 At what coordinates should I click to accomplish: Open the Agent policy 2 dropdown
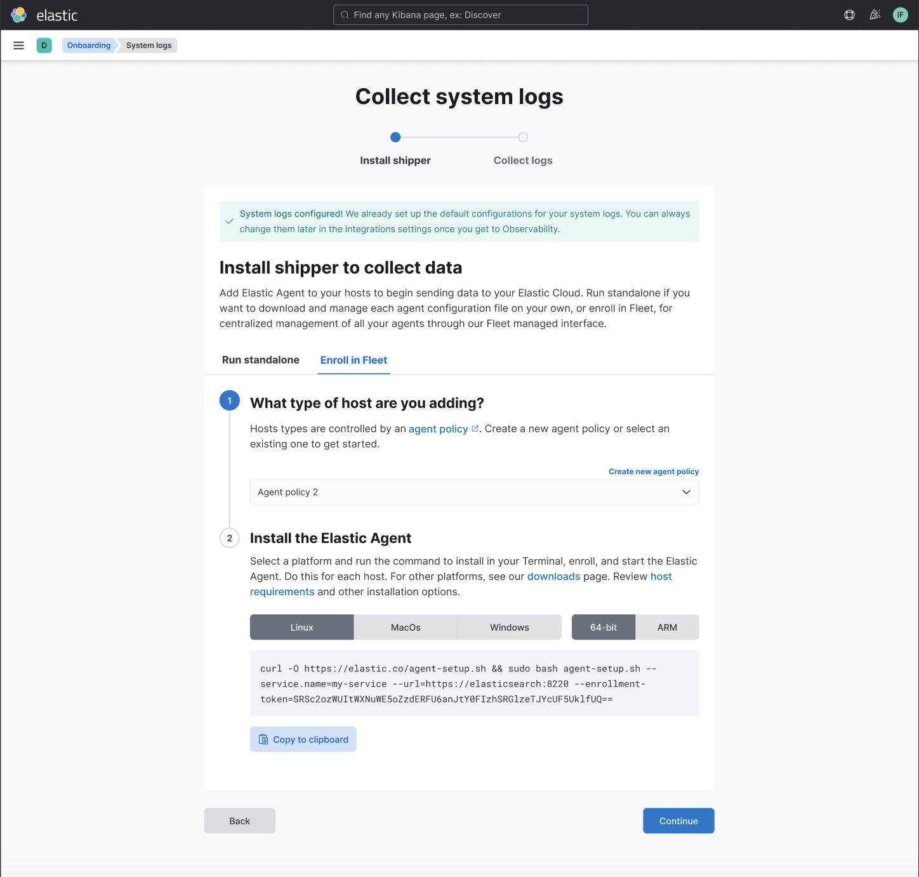click(x=475, y=492)
